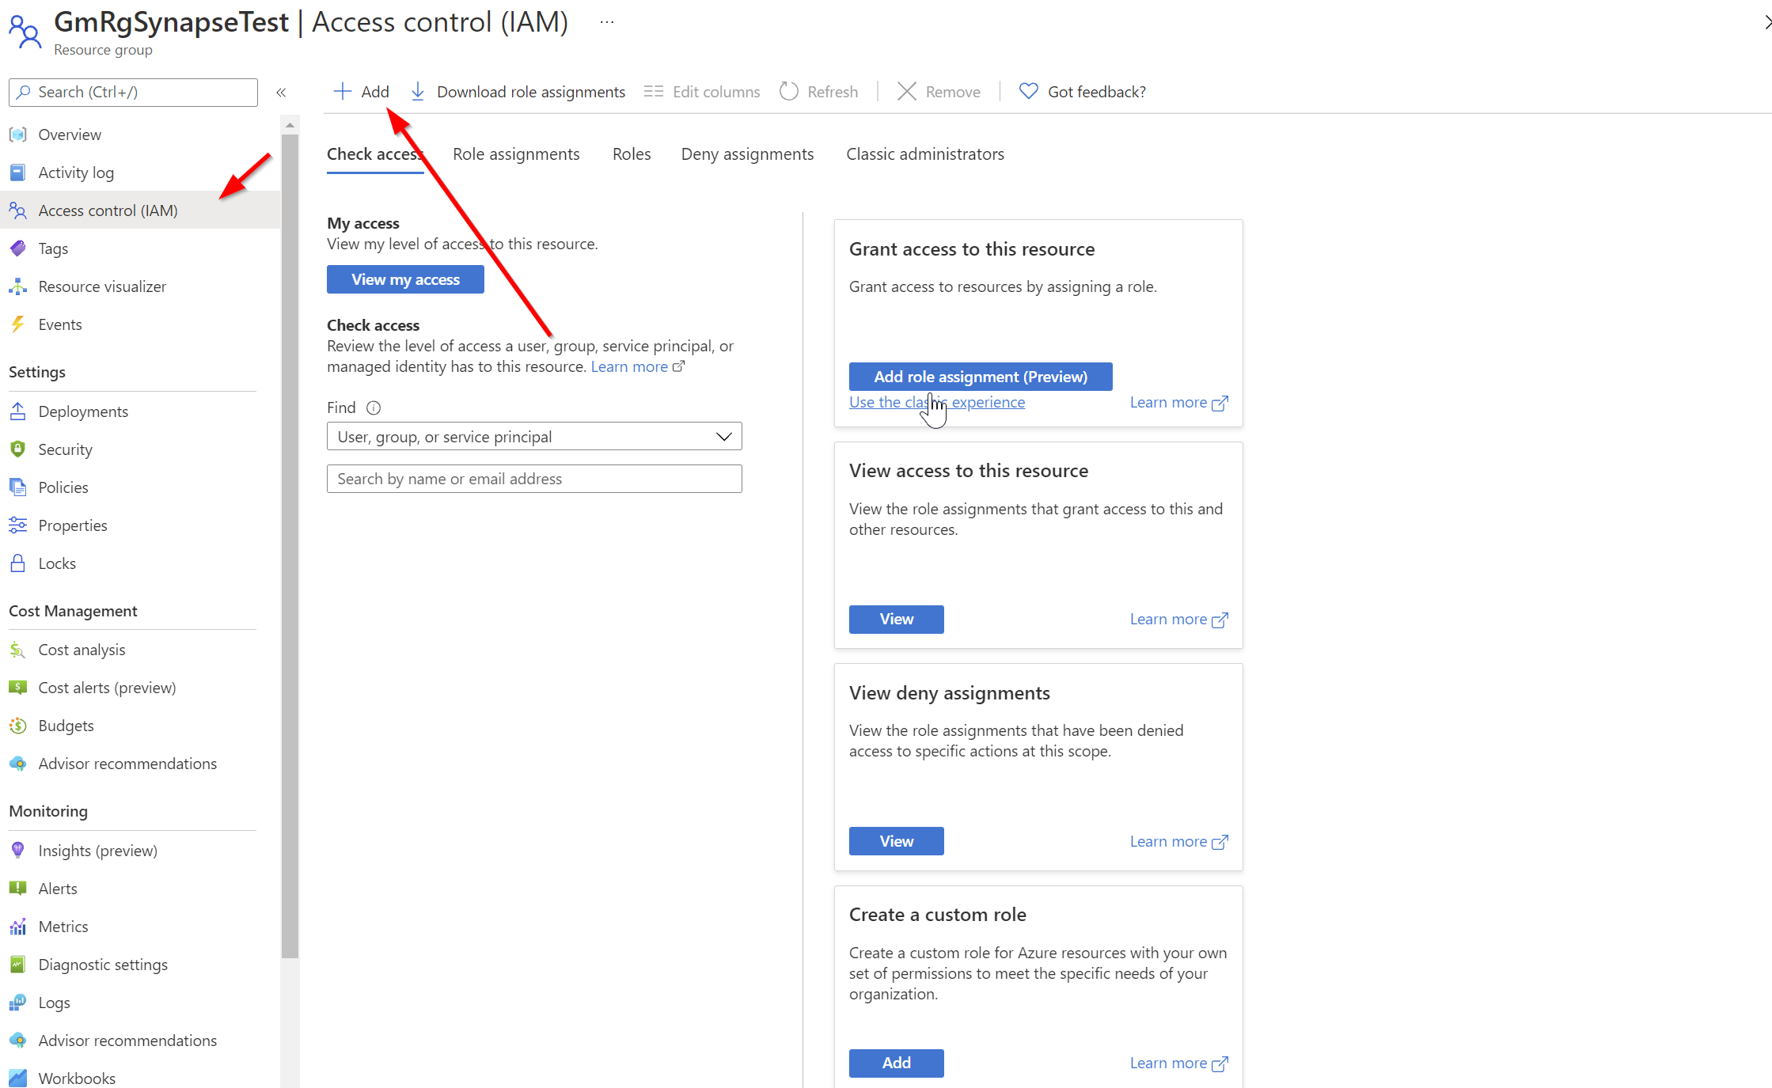This screenshot has width=1772, height=1088.
Task: Click the Got feedback heart icon
Action: click(1028, 92)
